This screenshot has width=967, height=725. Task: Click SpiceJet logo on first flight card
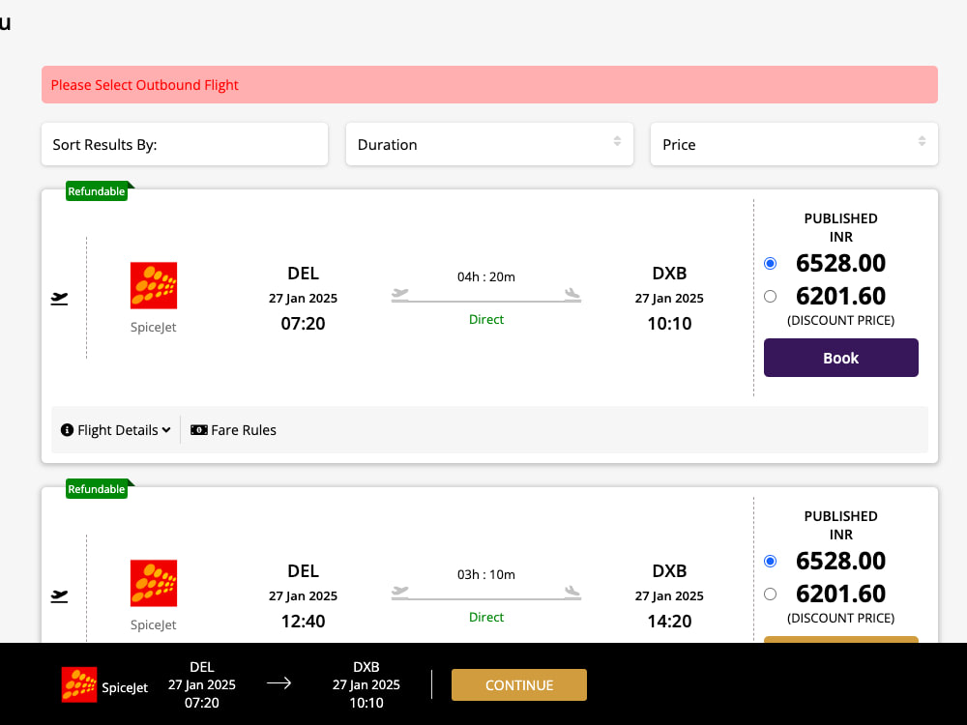click(x=154, y=285)
